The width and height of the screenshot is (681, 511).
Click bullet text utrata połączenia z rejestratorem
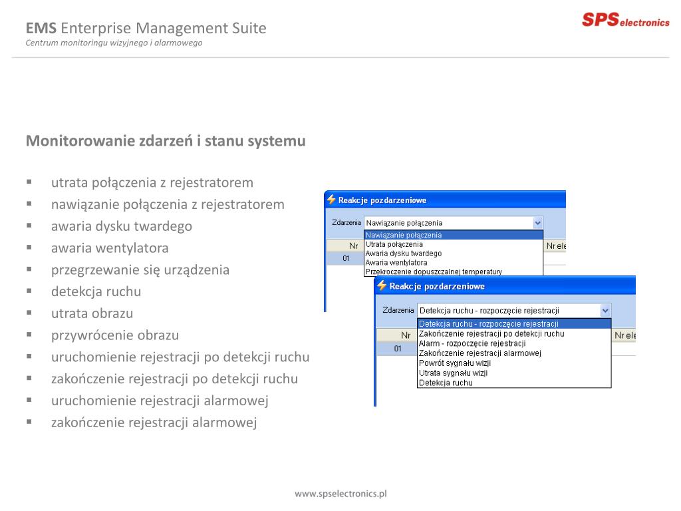(x=152, y=183)
